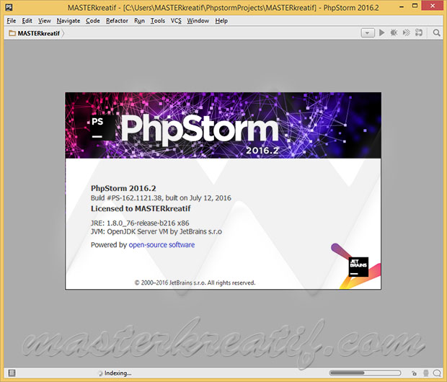Follow the open-source software link
The width and height of the screenshot is (447, 382).
tap(161, 245)
